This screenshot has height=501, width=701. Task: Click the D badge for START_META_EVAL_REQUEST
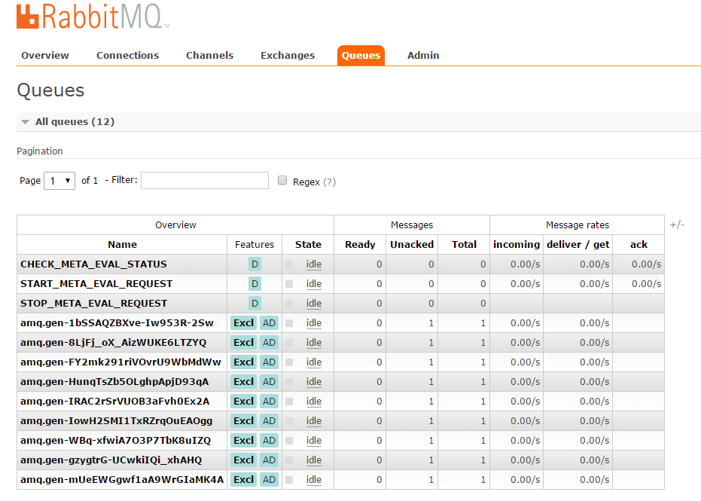(254, 284)
